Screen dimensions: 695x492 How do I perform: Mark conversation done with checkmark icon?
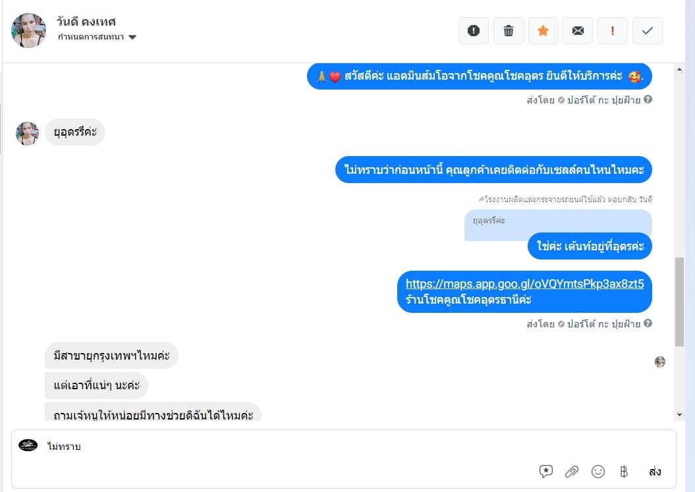point(647,30)
